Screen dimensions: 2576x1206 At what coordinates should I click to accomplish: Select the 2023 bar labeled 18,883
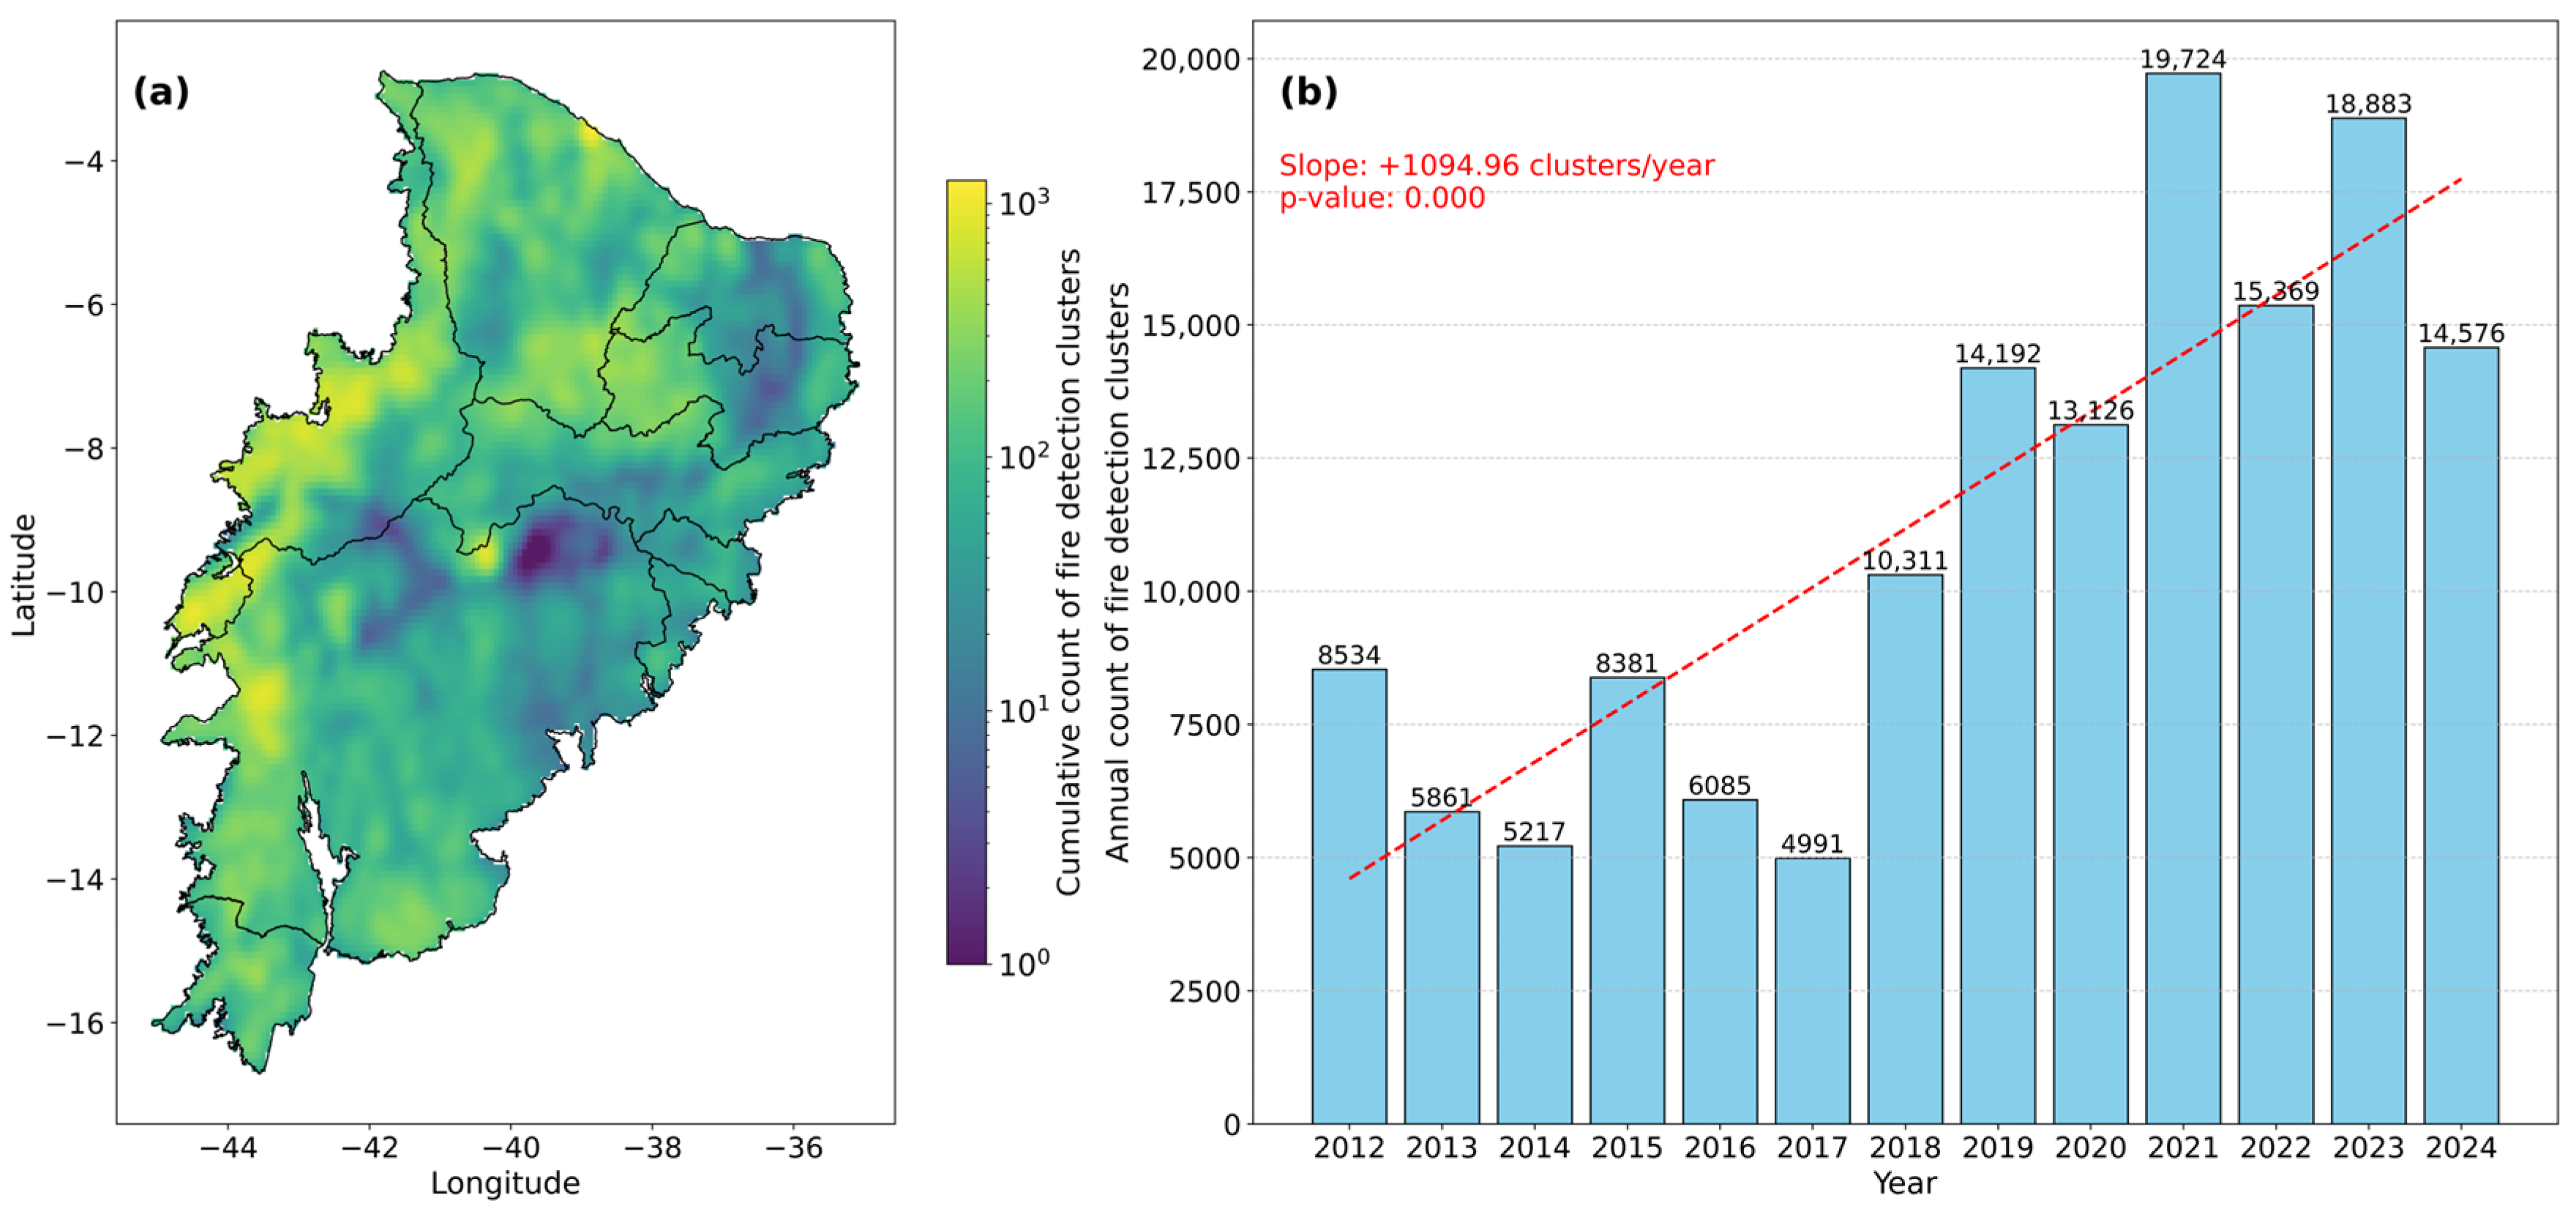point(2368,620)
